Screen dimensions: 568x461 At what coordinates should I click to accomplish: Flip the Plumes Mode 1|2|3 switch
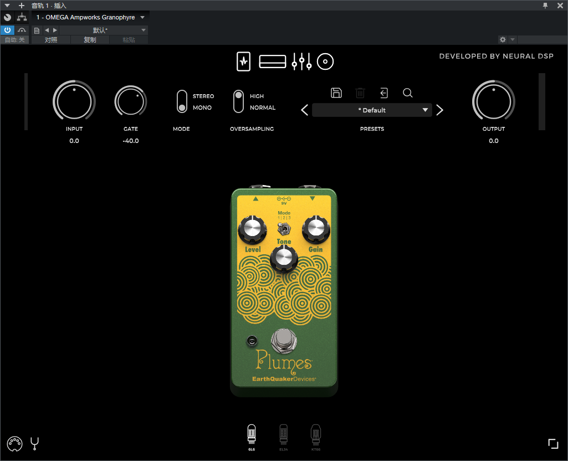coord(284,229)
